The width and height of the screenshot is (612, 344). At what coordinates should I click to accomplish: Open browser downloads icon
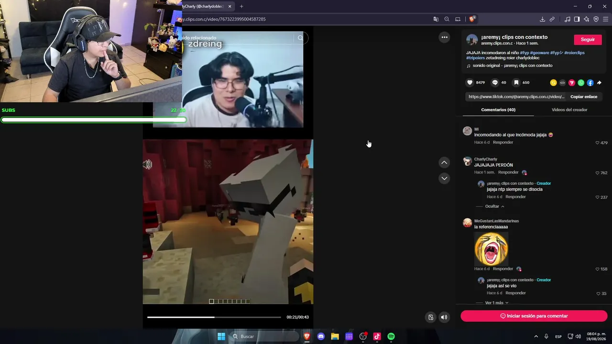click(542, 19)
